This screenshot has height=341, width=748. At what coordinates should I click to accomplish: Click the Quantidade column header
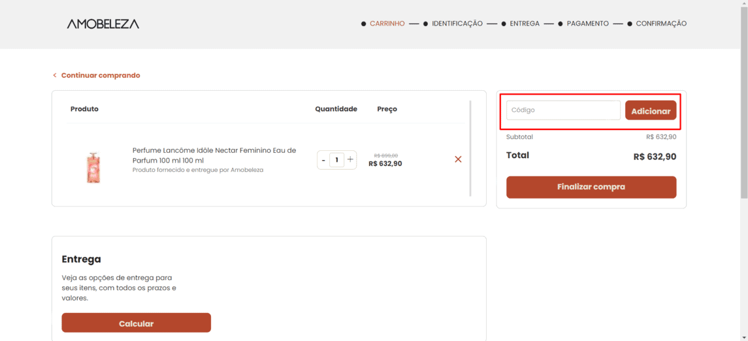(x=336, y=108)
